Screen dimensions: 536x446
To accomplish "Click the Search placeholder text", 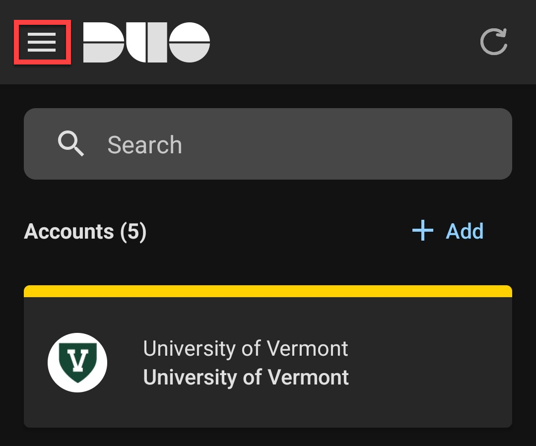I will click(144, 145).
